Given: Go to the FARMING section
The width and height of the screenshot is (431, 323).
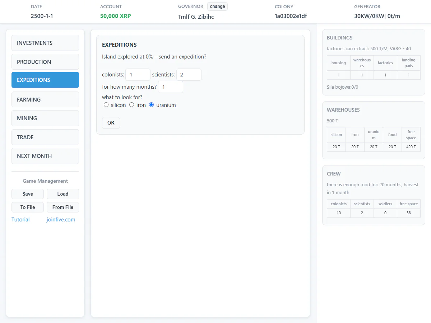Looking at the screenshot, I should tap(45, 99).
